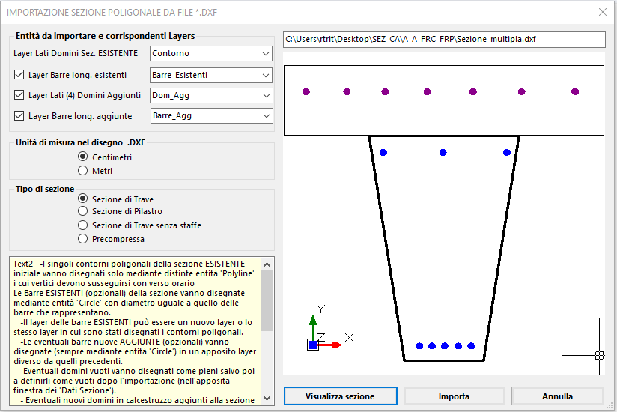Click the help text beginning 'Text2'

[136, 332]
